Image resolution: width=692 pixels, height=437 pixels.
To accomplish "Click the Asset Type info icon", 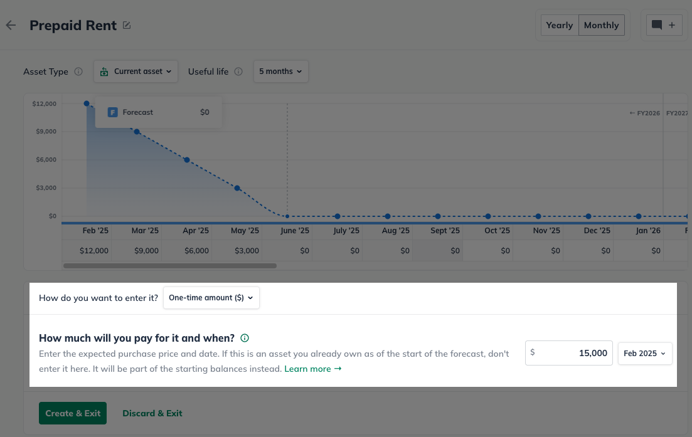I will [78, 71].
